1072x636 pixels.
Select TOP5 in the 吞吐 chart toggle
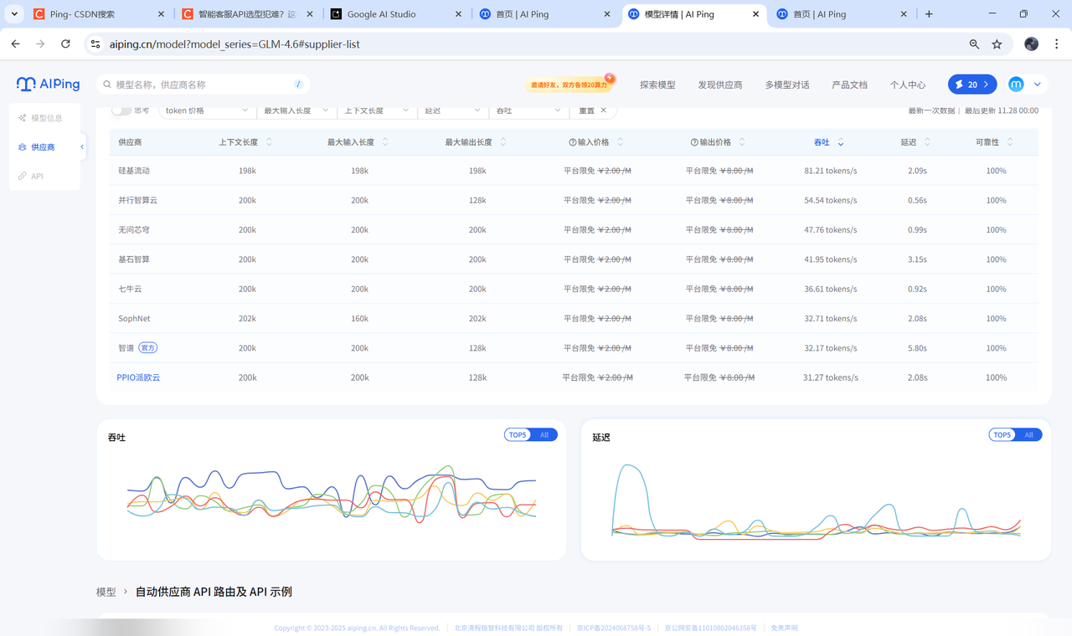coord(518,435)
